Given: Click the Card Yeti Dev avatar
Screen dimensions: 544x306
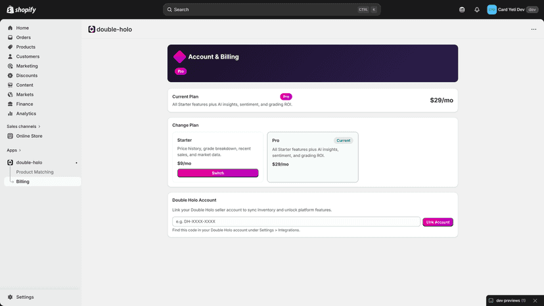Looking at the screenshot, I should tap(491, 10).
